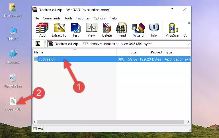Open the Help menu
Image resolution: width=219 pixels, height=138 pixels.
coord(113,18)
